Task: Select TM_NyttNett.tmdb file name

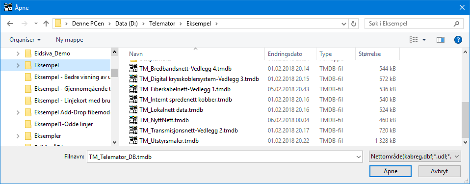Action: (164, 120)
